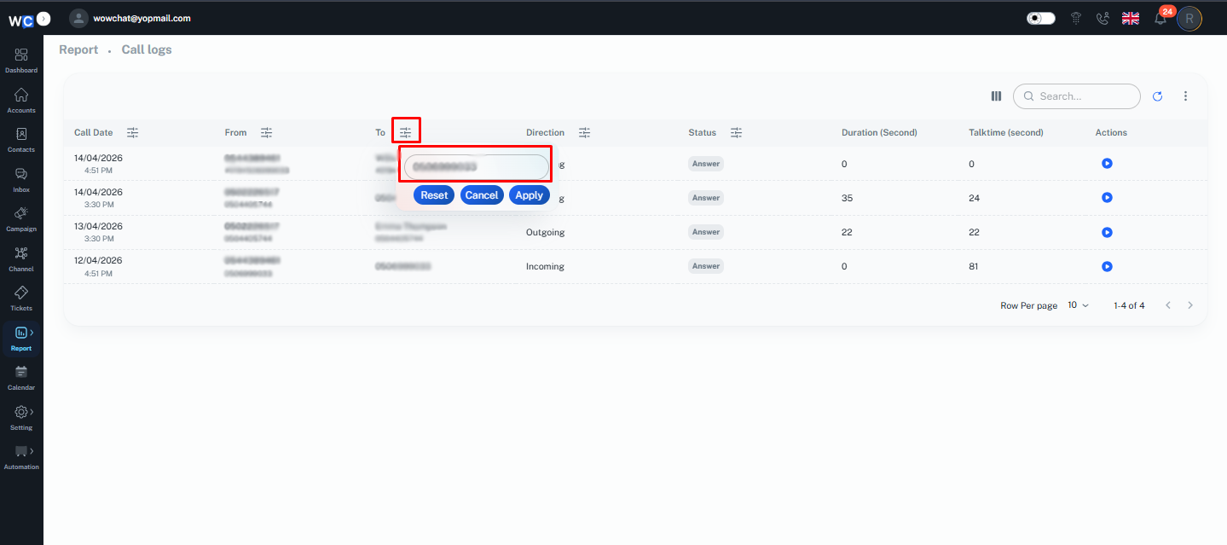Open the language selector UK flag
The image size is (1227, 545).
tap(1131, 18)
